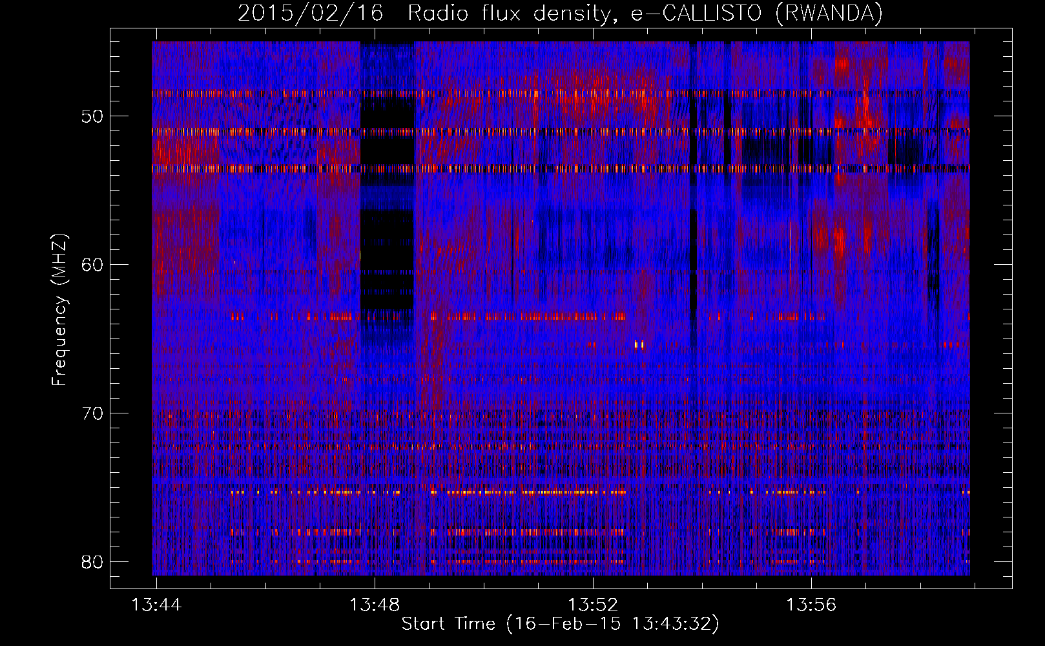Click the '13:48' time tick label
Image resolution: width=1045 pixels, height=646 pixels.
(375, 605)
